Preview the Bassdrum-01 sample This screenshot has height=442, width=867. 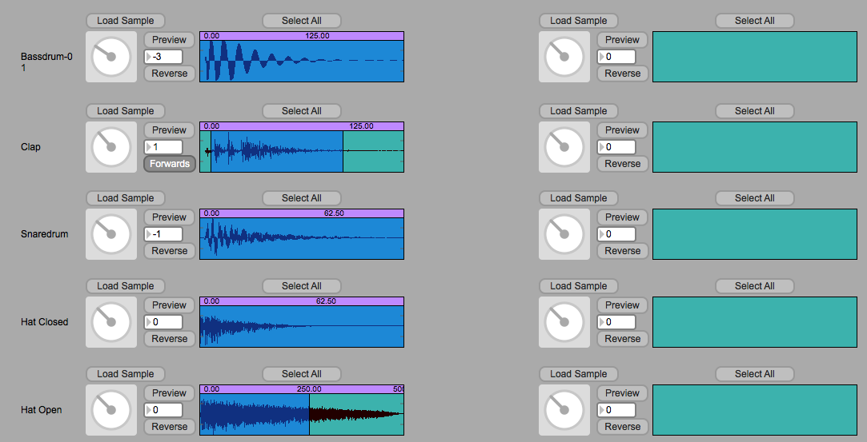pos(169,40)
